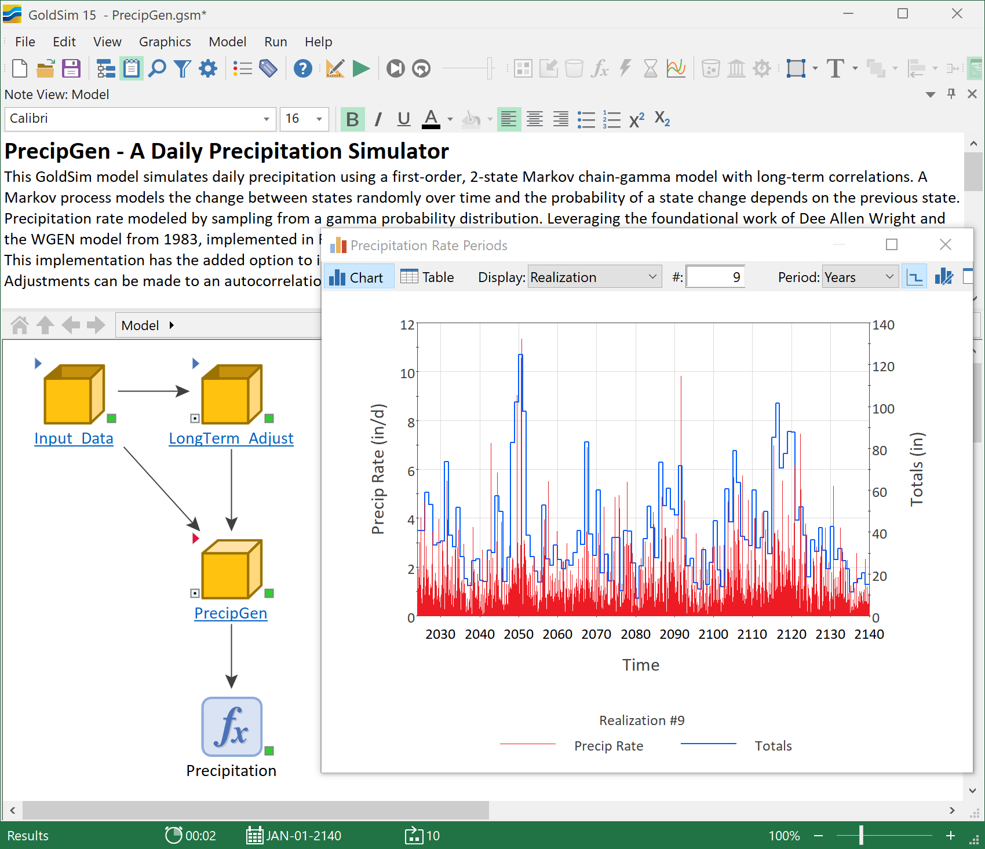
Task: Click the tag label toolbar icon
Action: coord(268,68)
